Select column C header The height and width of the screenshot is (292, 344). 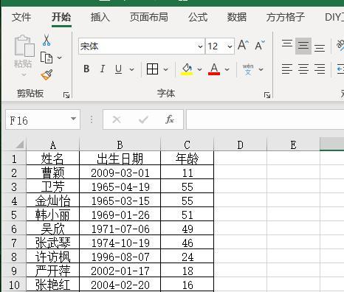point(187,145)
